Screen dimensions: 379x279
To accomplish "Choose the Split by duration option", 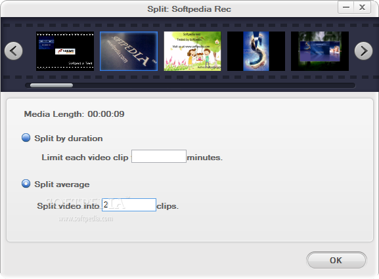I will [x=26, y=138].
